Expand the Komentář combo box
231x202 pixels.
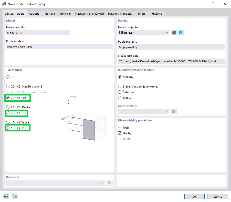103,183
